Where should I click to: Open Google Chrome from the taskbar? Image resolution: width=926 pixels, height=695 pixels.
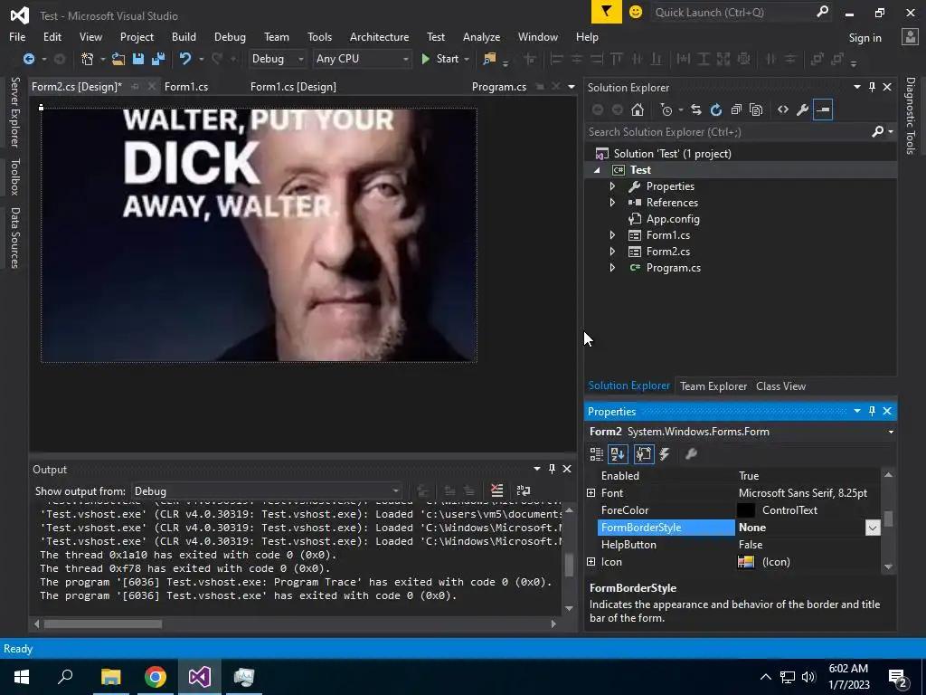[x=156, y=677]
